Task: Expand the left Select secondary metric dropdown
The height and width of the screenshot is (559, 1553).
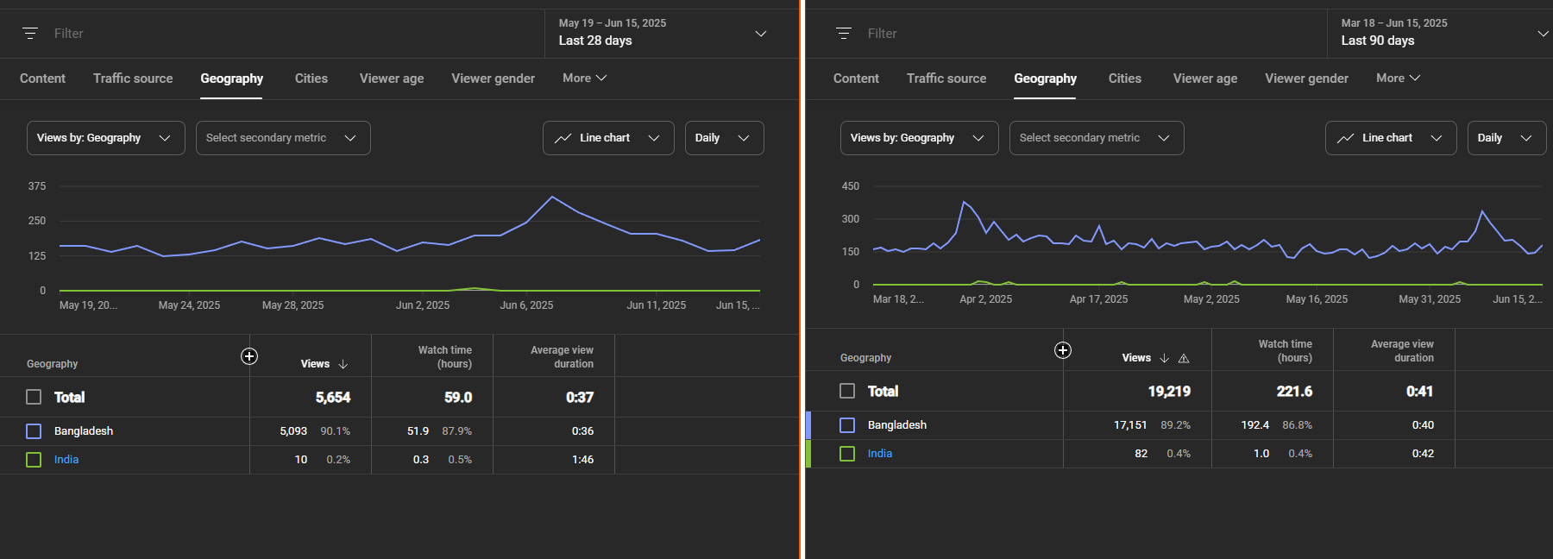Action: coord(283,138)
